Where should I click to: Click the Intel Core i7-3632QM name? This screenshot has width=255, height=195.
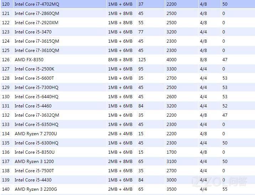coord(37,115)
